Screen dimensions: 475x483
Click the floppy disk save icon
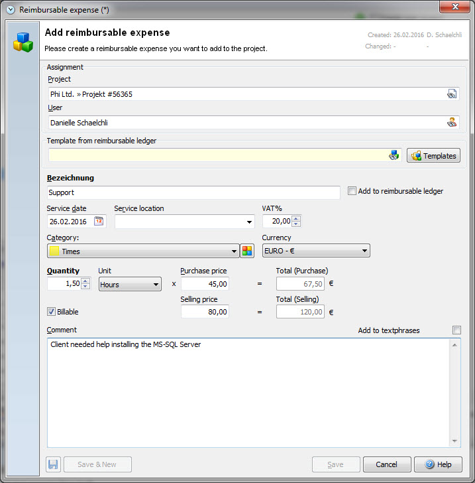(54, 464)
